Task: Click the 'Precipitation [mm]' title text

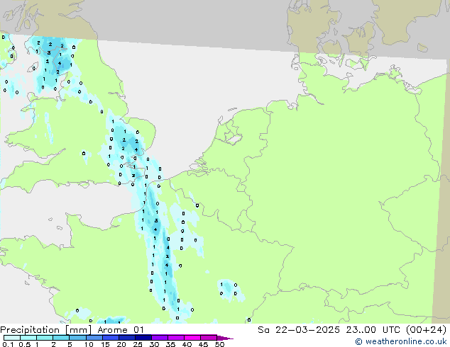Action: tap(46, 330)
